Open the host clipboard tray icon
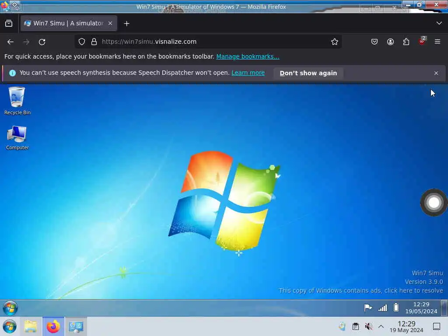 pos(355,326)
